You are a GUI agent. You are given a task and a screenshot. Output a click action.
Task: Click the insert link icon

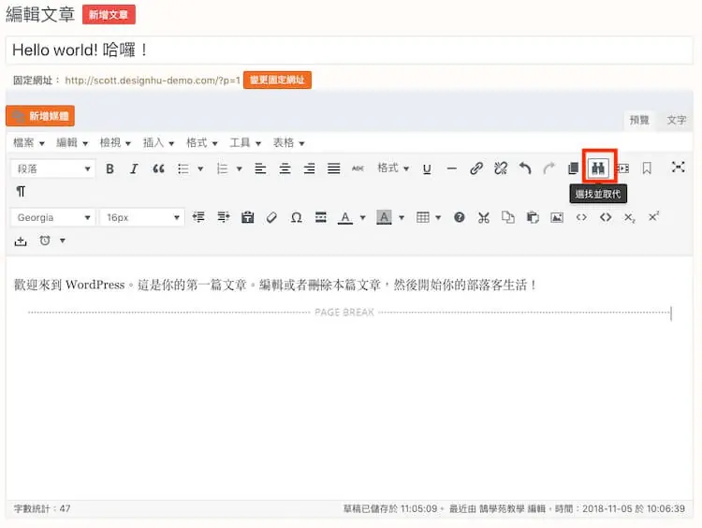tap(476, 169)
